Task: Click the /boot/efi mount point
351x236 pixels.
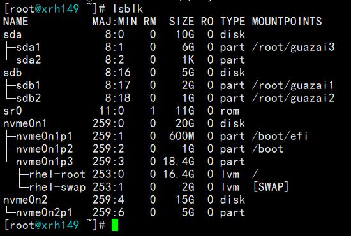Action: (280, 136)
